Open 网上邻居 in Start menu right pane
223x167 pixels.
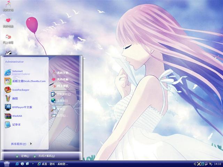[60, 86]
